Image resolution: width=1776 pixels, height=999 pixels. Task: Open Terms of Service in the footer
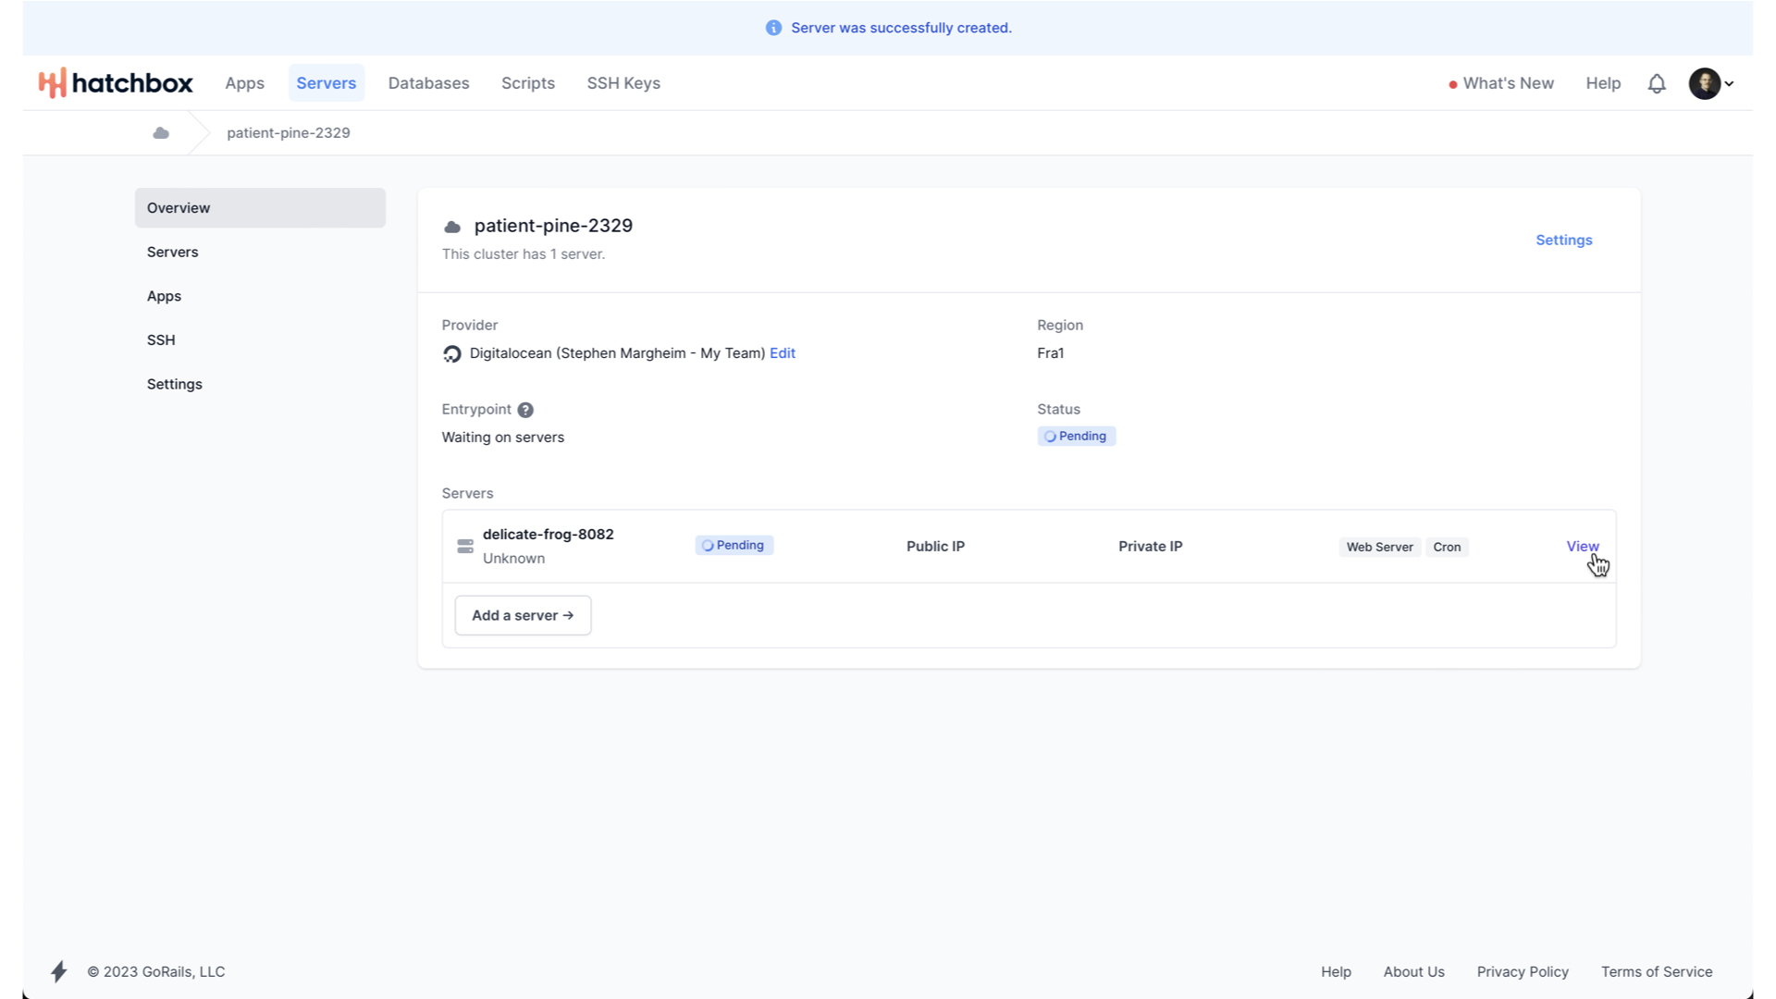(x=1656, y=971)
